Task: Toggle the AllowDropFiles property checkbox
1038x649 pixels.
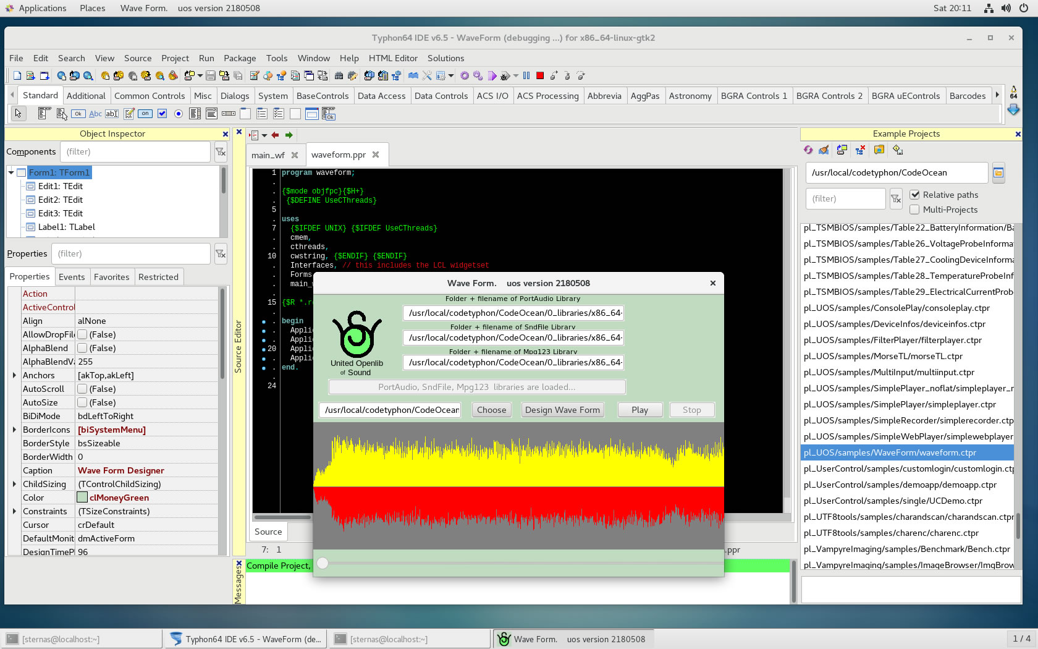Action: tap(82, 334)
